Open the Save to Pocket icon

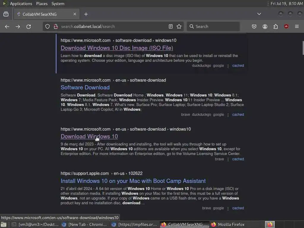click(x=254, y=26)
